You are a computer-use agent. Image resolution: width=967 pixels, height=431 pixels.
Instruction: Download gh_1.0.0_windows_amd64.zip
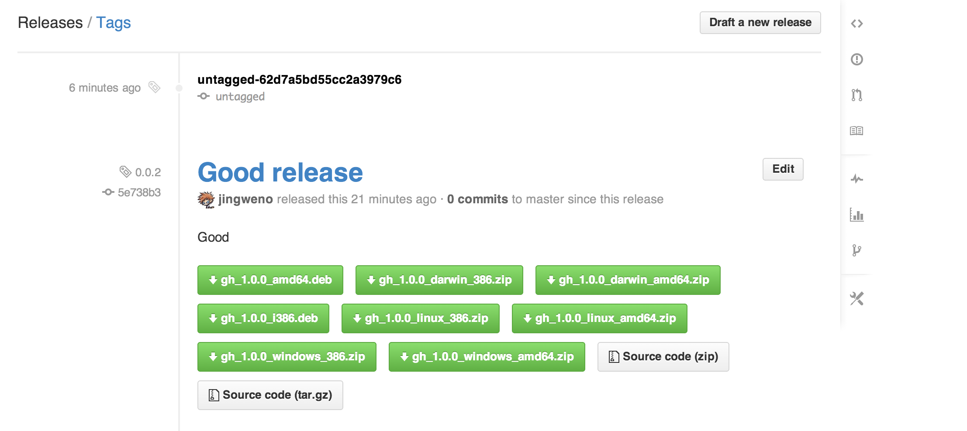tap(487, 357)
